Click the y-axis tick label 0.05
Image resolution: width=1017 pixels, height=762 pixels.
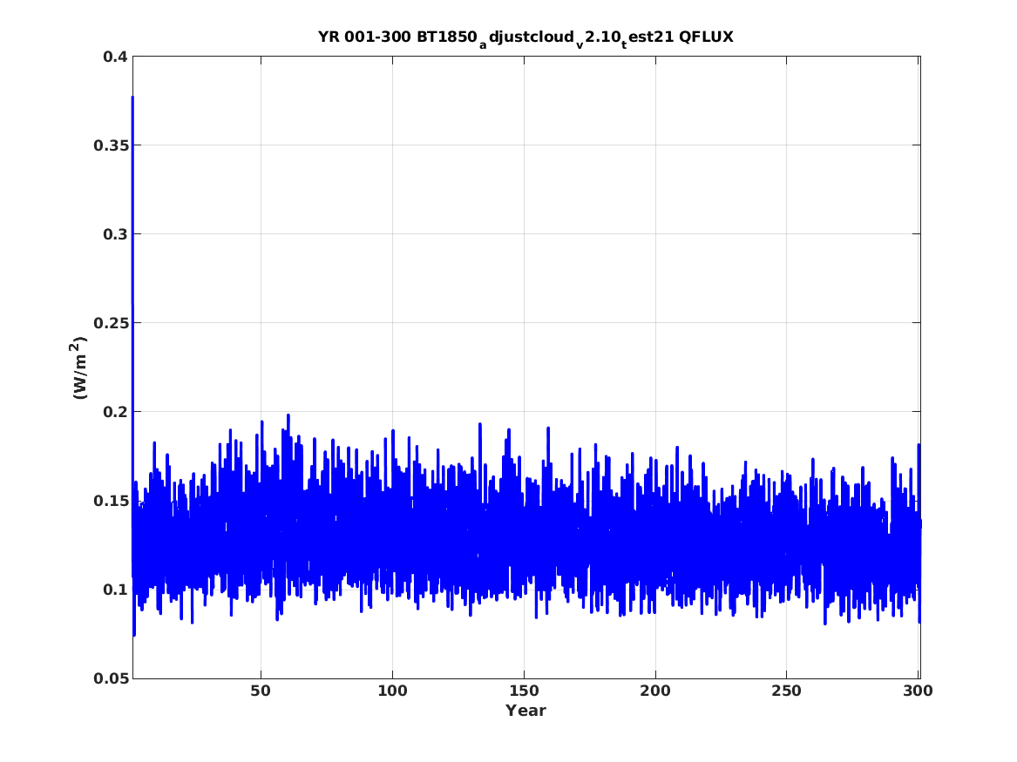pyautogui.click(x=111, y=678)
